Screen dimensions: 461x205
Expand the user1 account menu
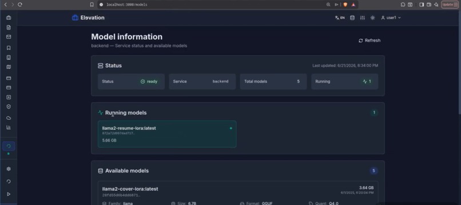coord(391,18)
